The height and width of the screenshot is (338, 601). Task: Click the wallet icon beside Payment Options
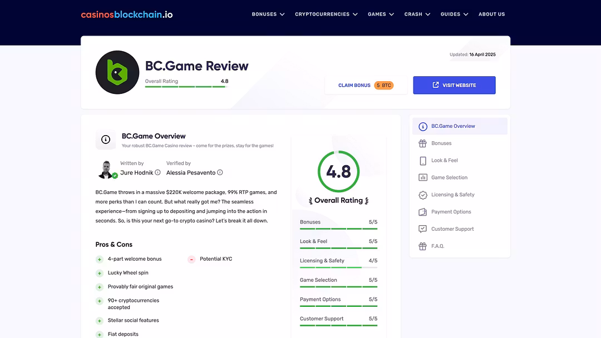[x=423, y=212]
